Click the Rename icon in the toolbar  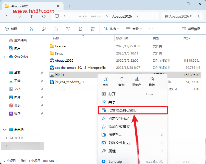68,29
